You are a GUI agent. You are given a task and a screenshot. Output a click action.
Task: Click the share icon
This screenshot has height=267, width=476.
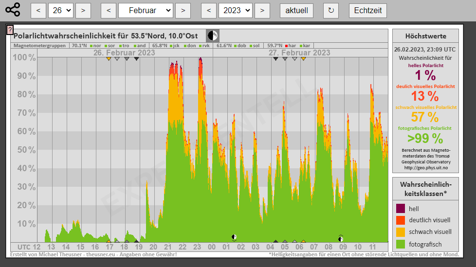pyautogui.click(x=13, y=10)
